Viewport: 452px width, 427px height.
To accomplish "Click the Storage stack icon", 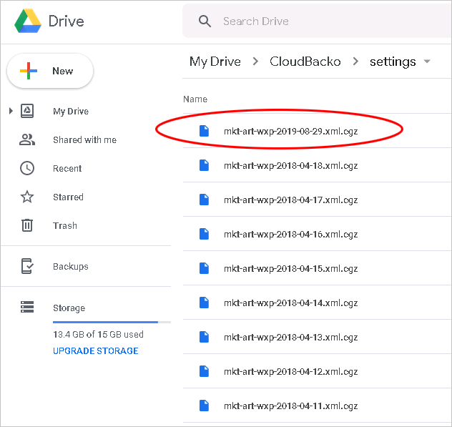I will 27,307.
